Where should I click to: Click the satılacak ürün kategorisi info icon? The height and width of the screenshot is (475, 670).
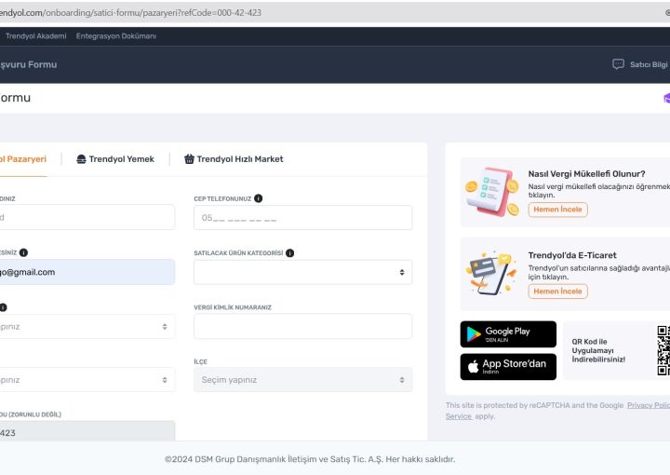click(289, 252)
